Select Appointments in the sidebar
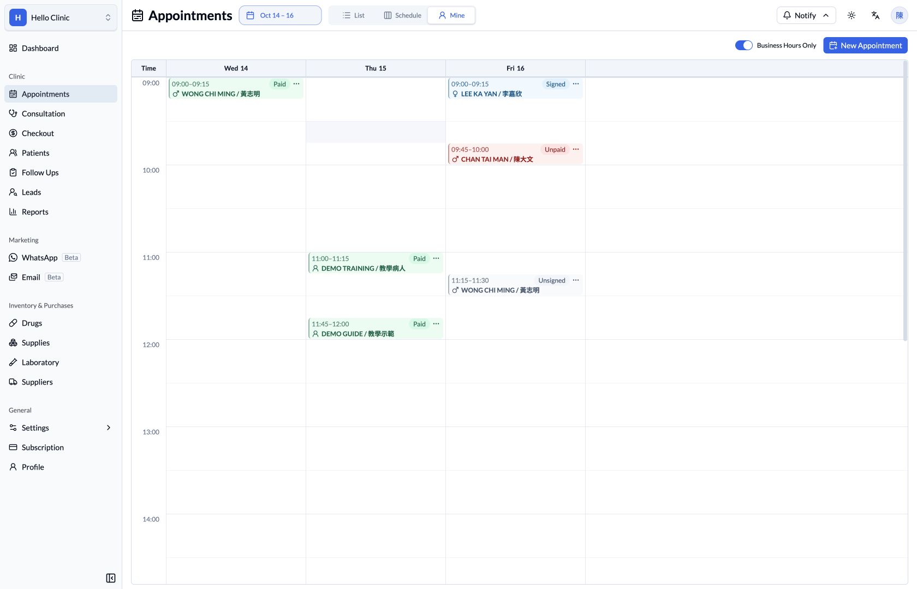This screenshot has height=589, width=917. pos(61,94)
